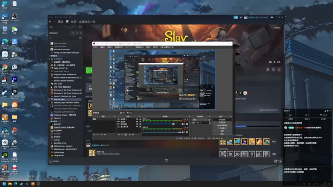Toggle visibility of second OBS source
The height and width of the screenshot is (187, 333).
137,122
